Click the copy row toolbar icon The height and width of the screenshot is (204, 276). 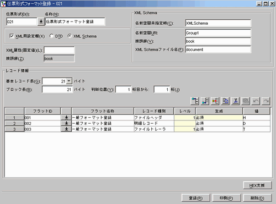[x=225, y=101]
